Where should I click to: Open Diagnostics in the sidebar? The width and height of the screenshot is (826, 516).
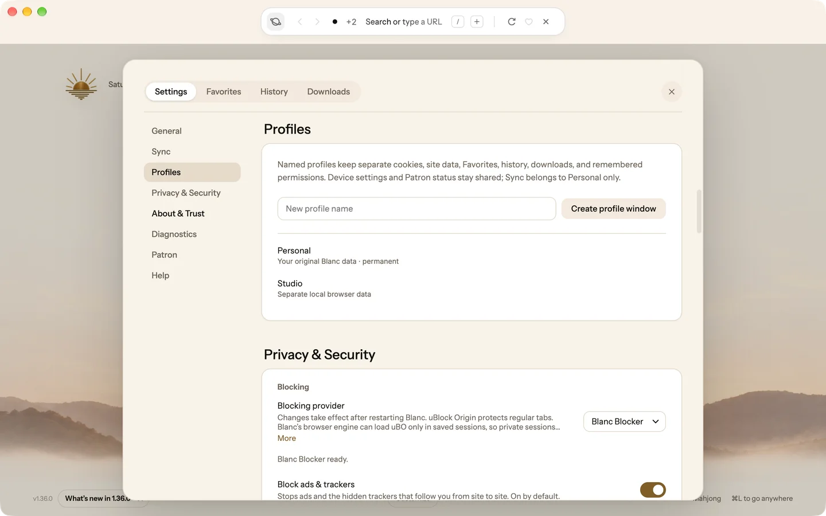pos(192,234)
